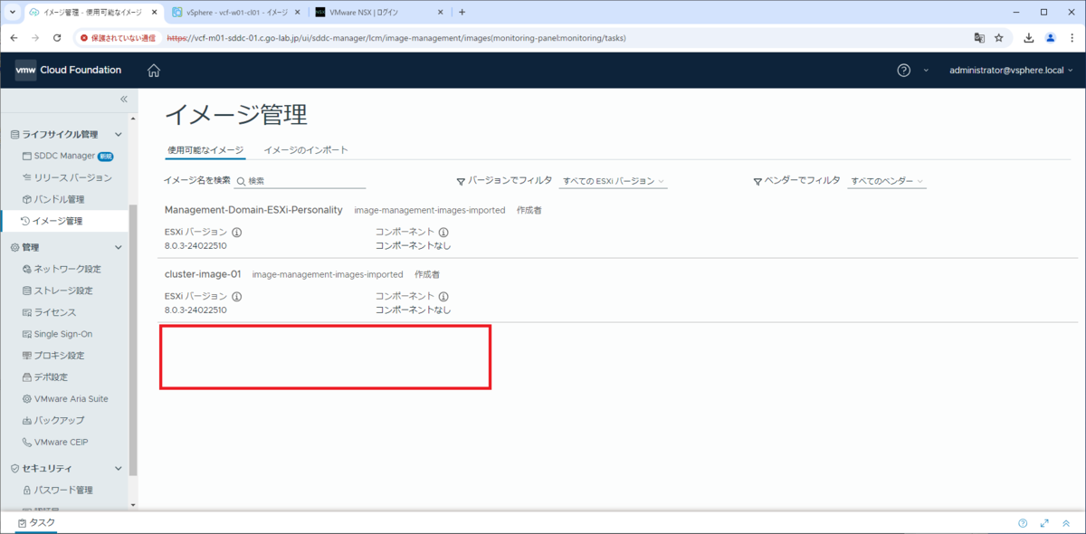Show component info for Management-Domain-ESXi-Personality

443,233
